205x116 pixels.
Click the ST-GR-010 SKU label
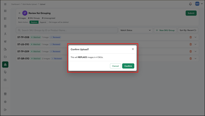click(23, 58)
